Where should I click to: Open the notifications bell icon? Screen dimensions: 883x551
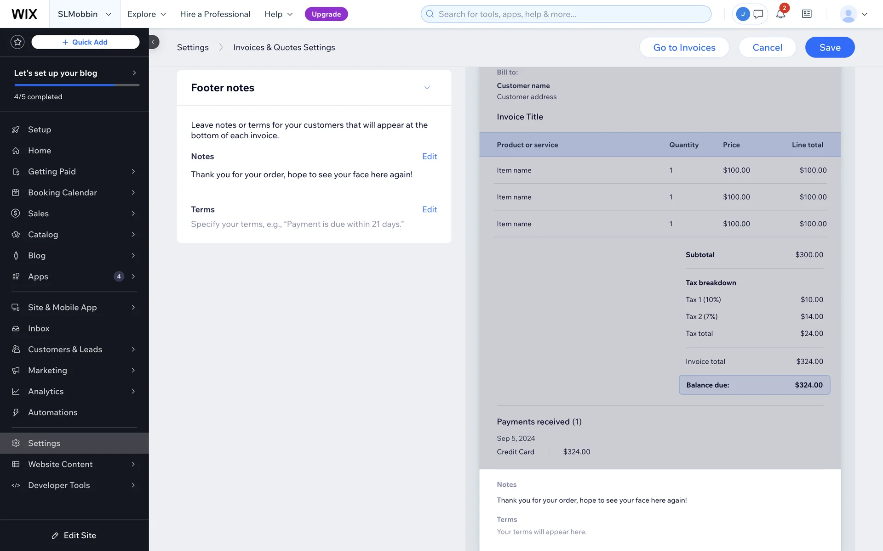click(x=780, y=14)
